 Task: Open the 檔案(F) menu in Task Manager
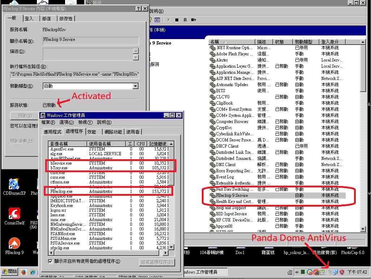[x=48, y=122]
